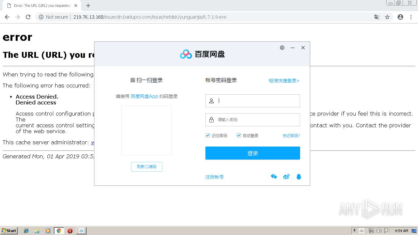The width and height of the screenshot is (418, 235).
Task: Click the Chrome address bar URL
Action: pos(150,17)
